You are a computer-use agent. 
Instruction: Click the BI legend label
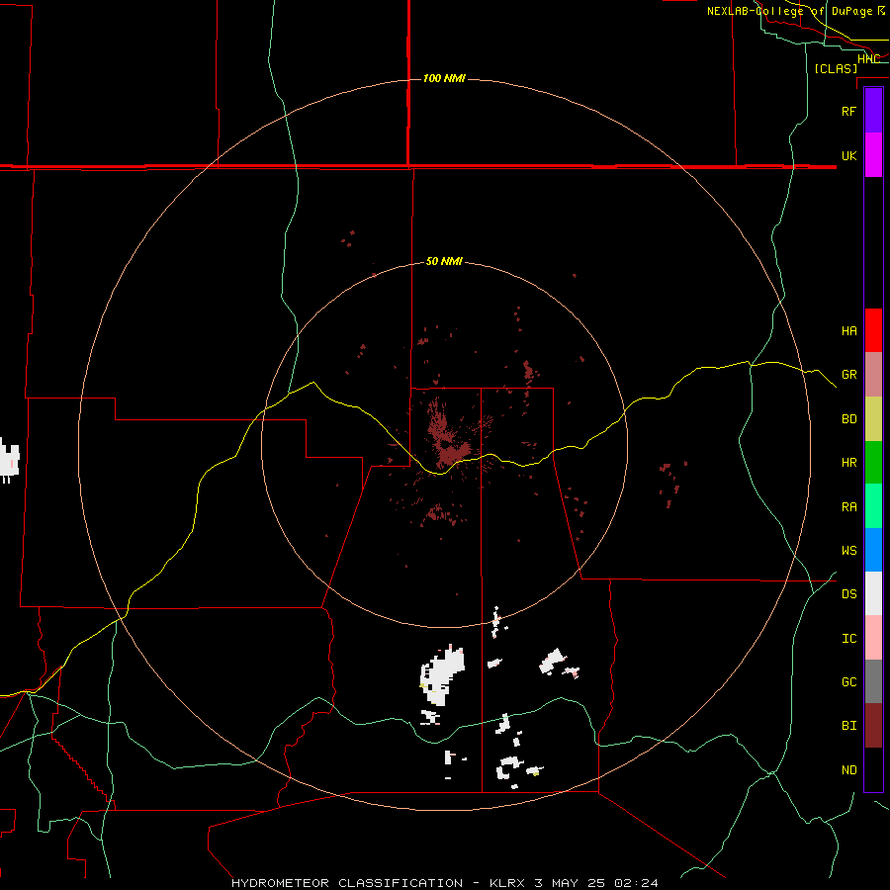point(849,726)
